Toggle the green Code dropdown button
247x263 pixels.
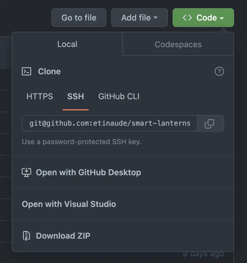point(203,18)
